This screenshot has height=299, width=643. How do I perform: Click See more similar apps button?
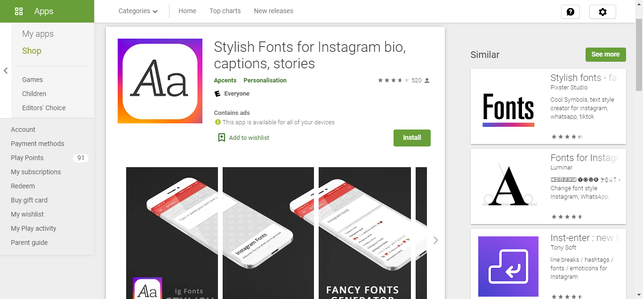click(606, 54)
